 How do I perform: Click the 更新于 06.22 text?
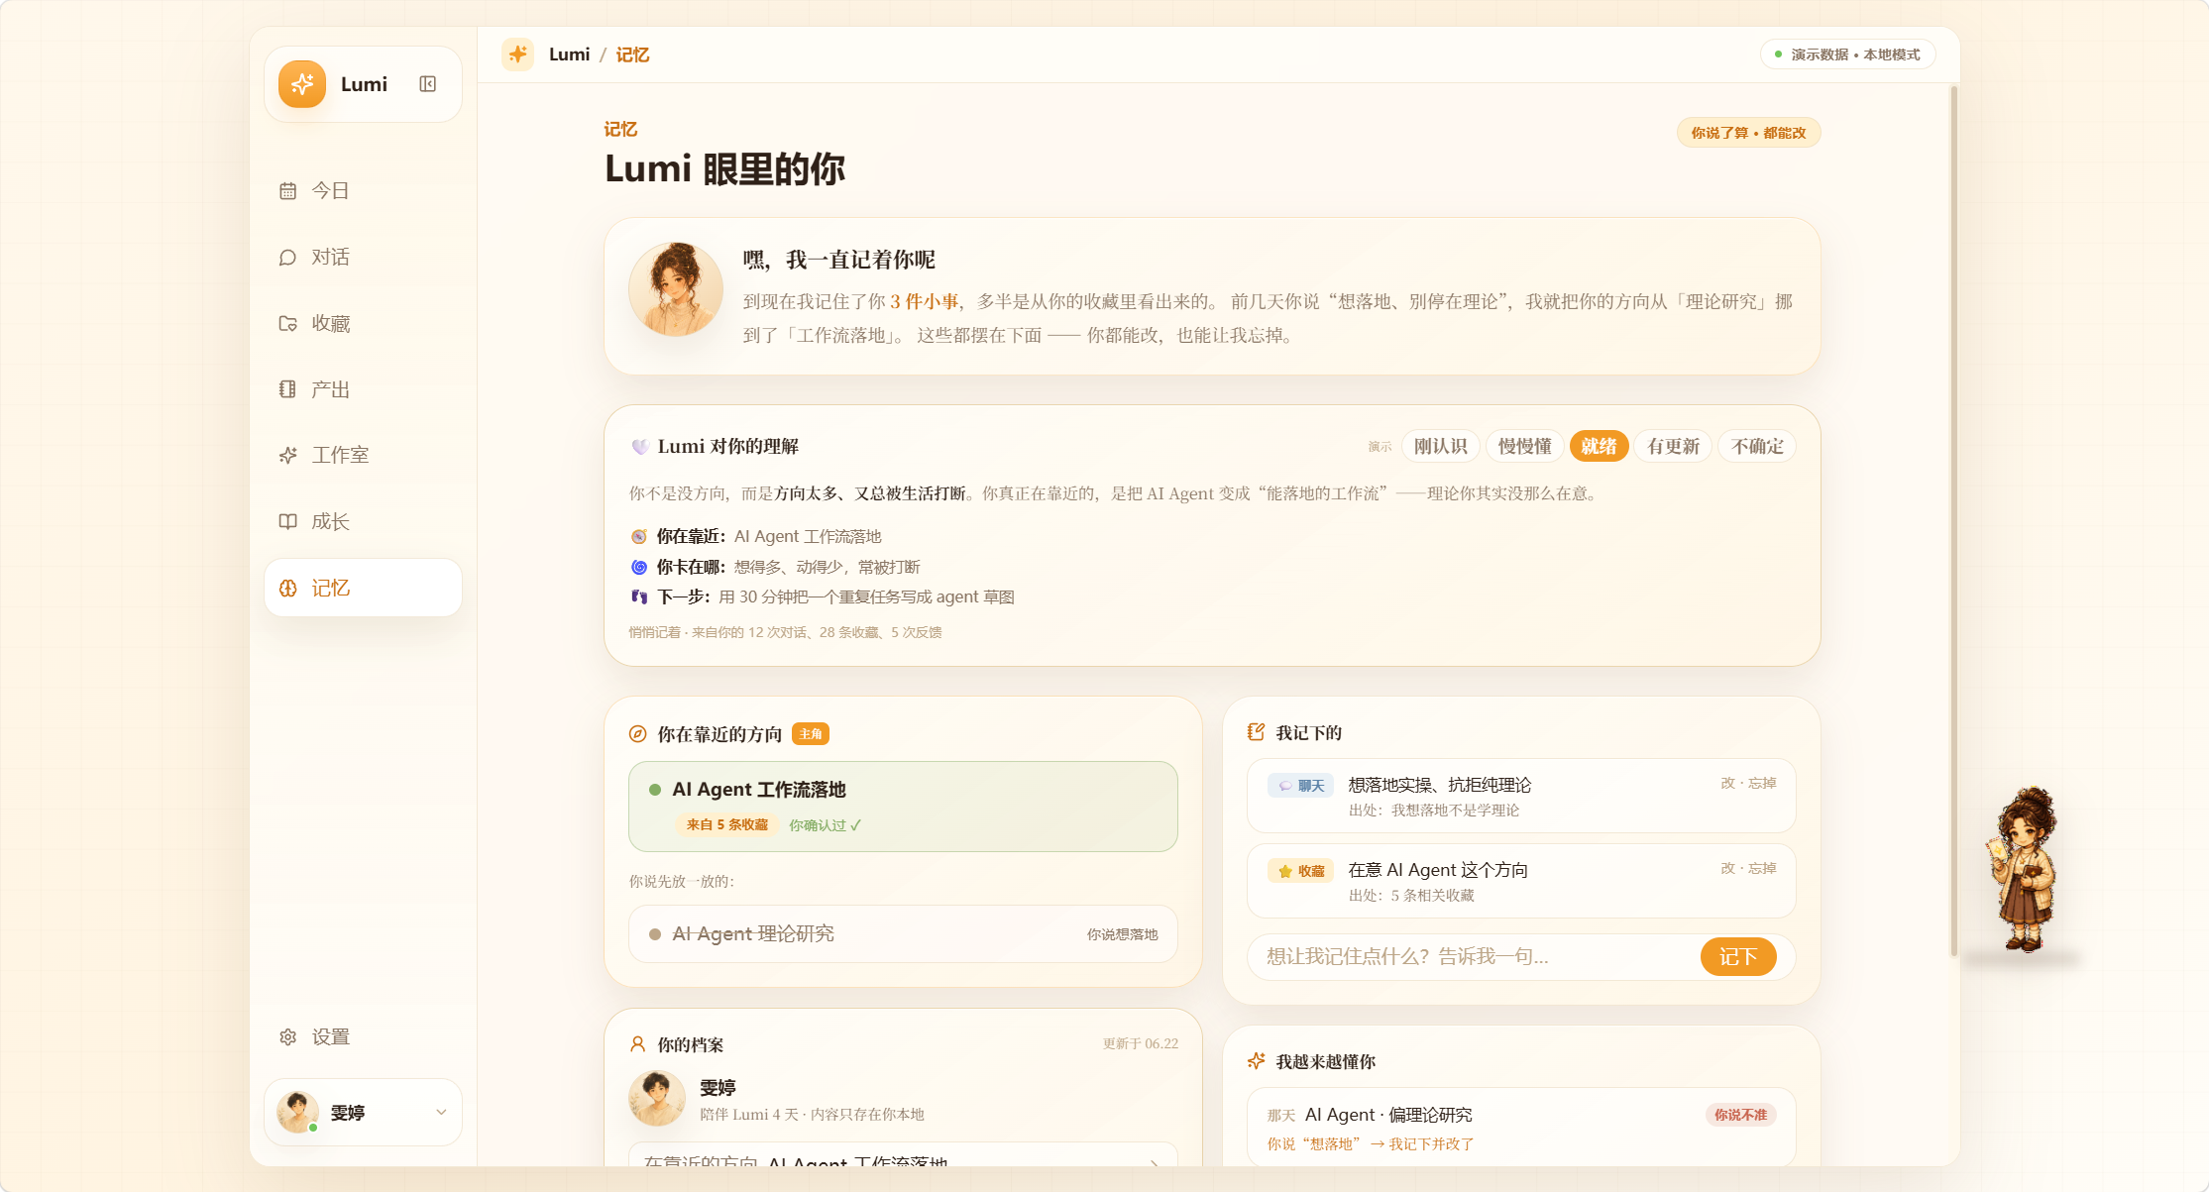tap(1141, 1044)
